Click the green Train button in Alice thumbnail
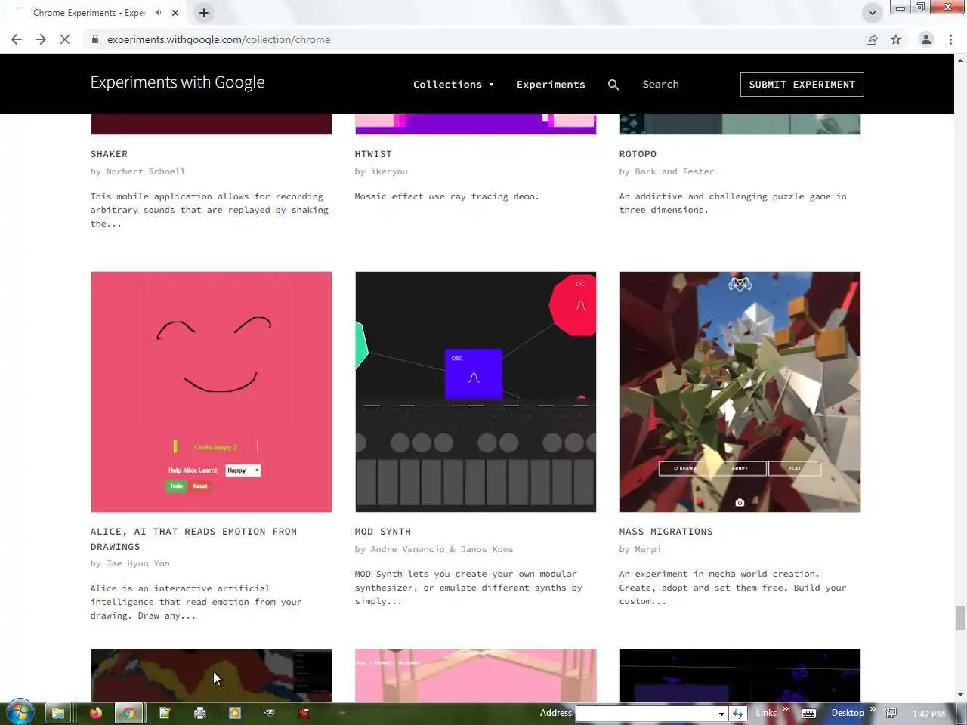Viewport: 967px width, 725px height. 176,486
